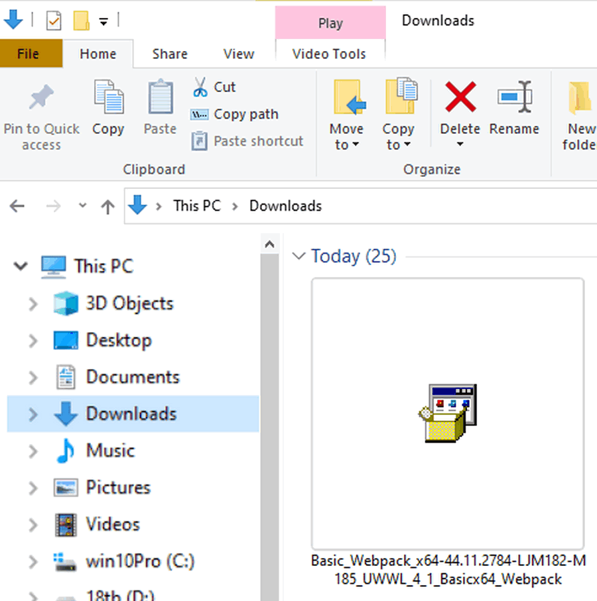Open the Copy to dropdown
This screenshot has width=597, height=601.
click(398, 137)
